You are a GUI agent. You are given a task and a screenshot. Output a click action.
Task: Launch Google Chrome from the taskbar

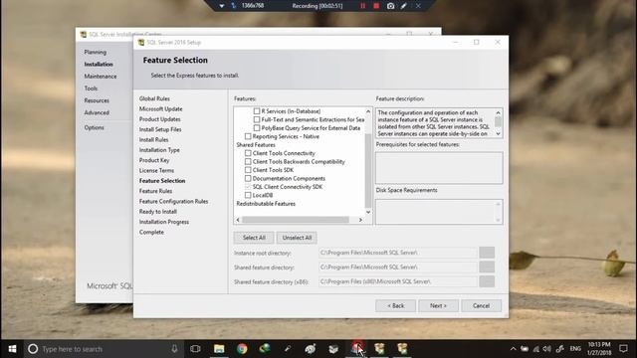(242, 349)
